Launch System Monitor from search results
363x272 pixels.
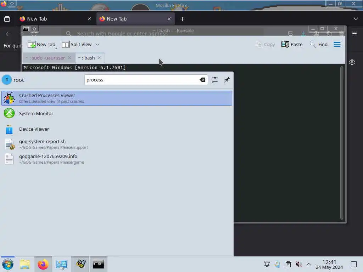click(x=117, y=113)
